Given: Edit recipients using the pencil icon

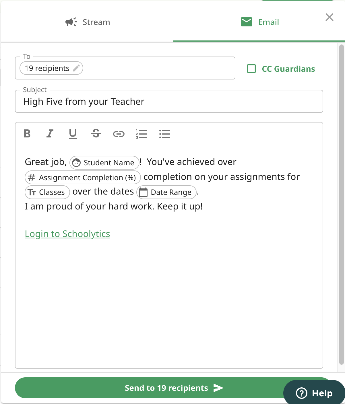Looking at the screenshot, I should click(x=76, y=68).
